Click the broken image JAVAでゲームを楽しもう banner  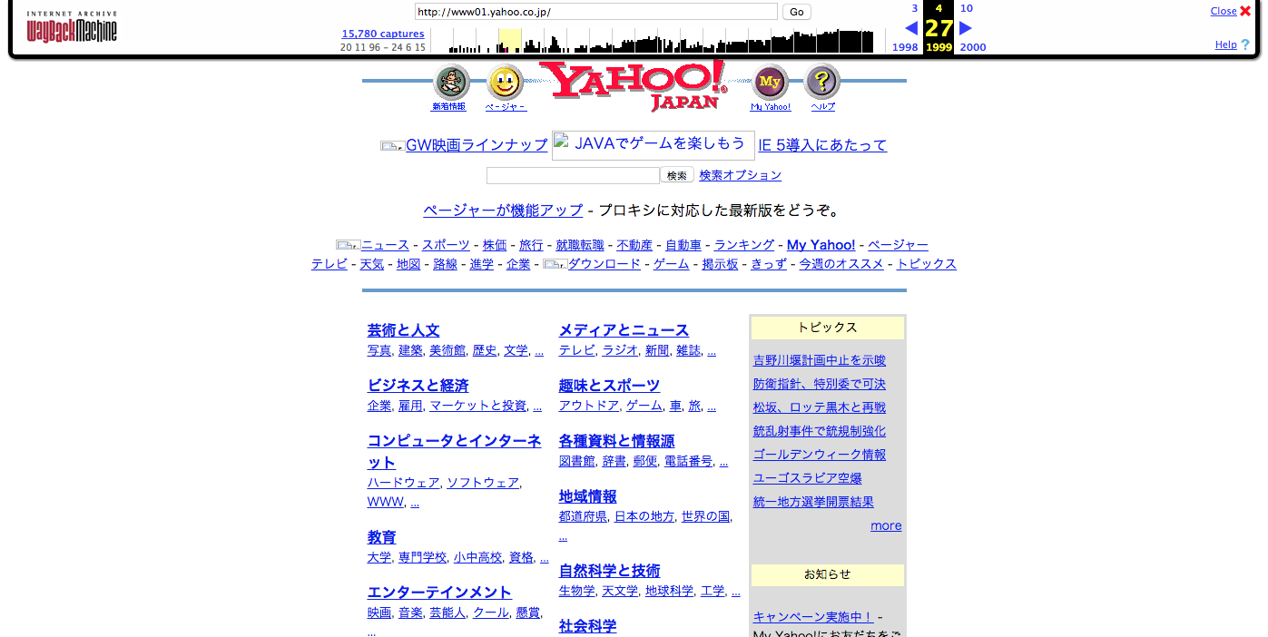[x=654, y=145]
